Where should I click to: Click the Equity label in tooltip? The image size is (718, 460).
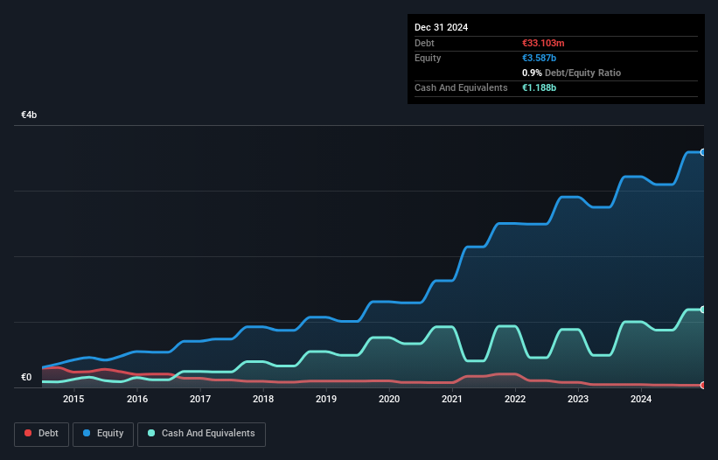[428, 58]
